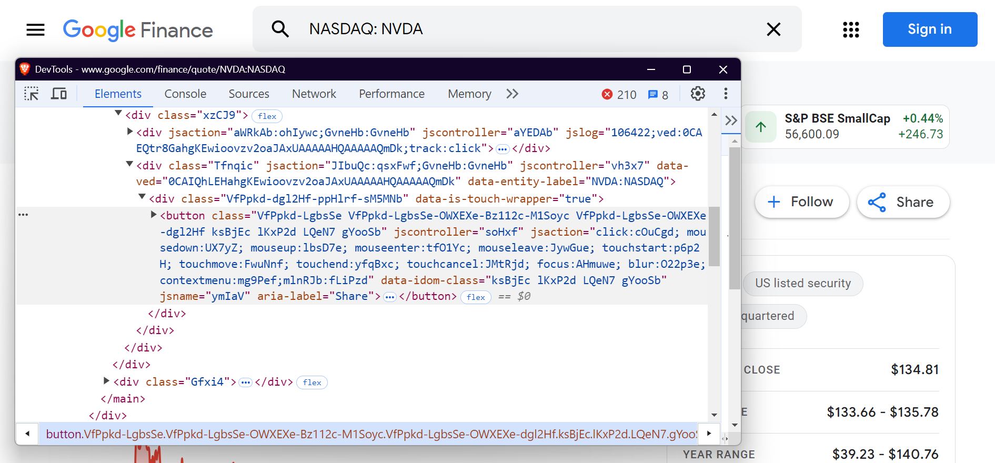Open the DevTools three-dot customize menu
The height and width of the screenshot is (463, 995).
click(726, 94)
